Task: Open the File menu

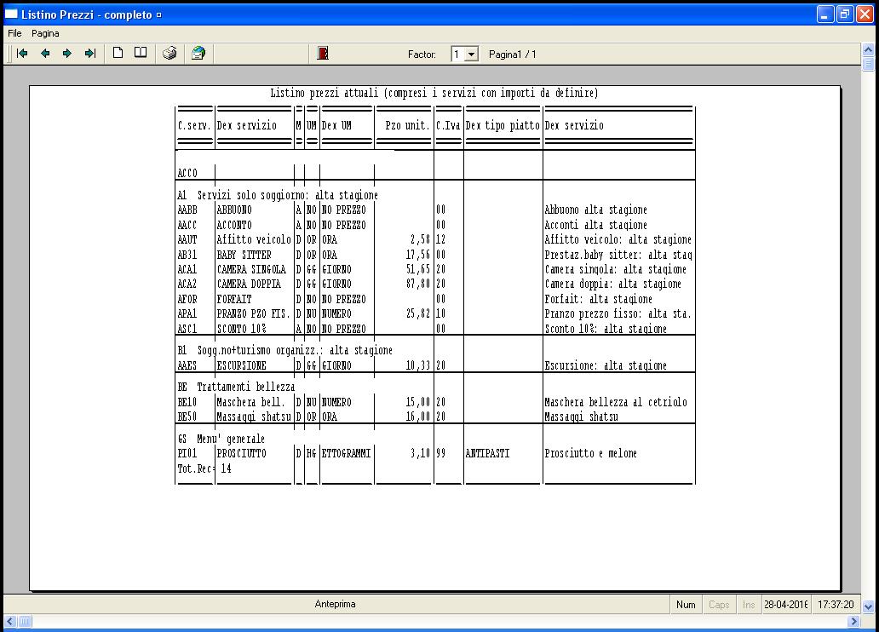Action: click(14, 33)
